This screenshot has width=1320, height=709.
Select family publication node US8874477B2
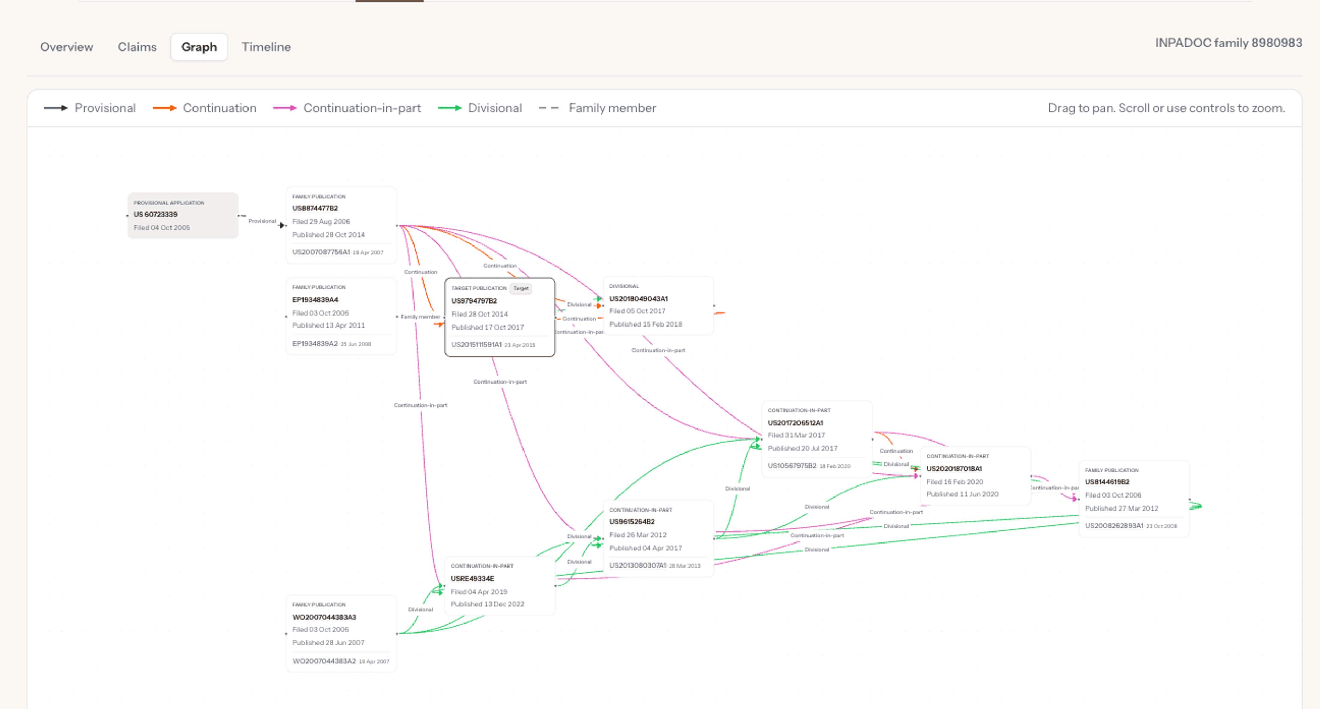coord(341,225)
